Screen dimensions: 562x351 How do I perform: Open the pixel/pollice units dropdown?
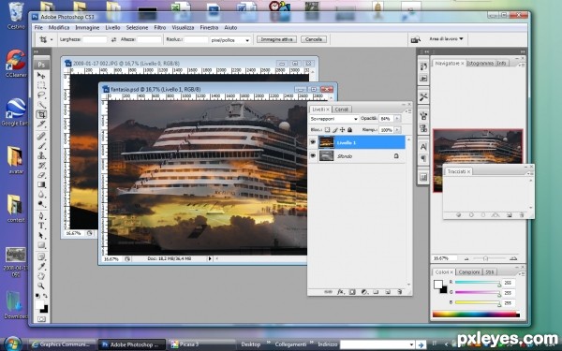coord(229,40)
